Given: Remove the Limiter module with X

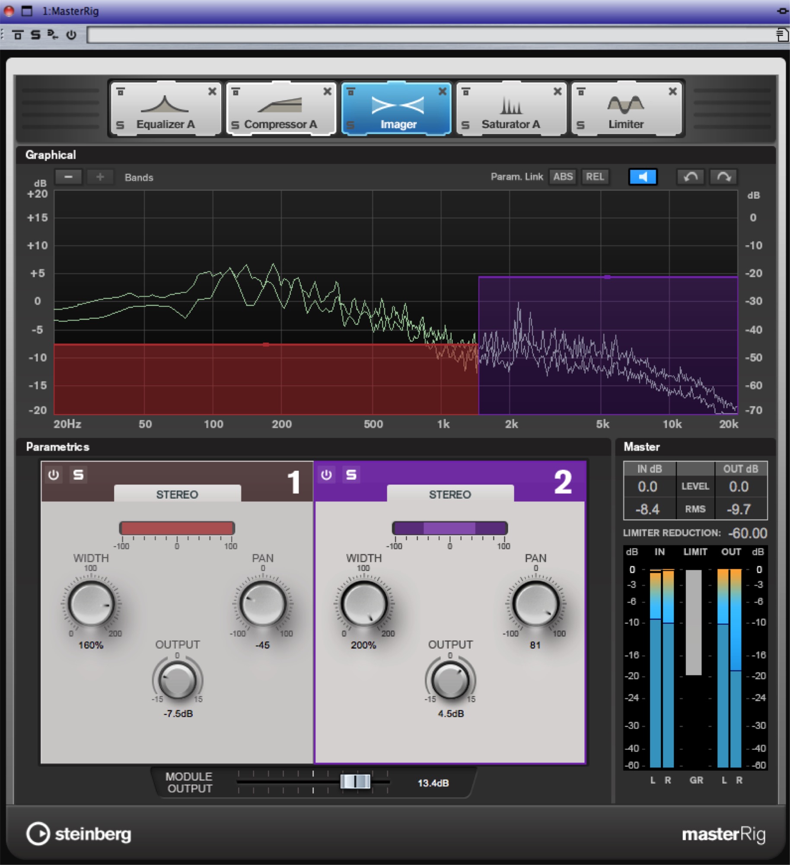Looking at the screenshot, I should coord(672,91).
